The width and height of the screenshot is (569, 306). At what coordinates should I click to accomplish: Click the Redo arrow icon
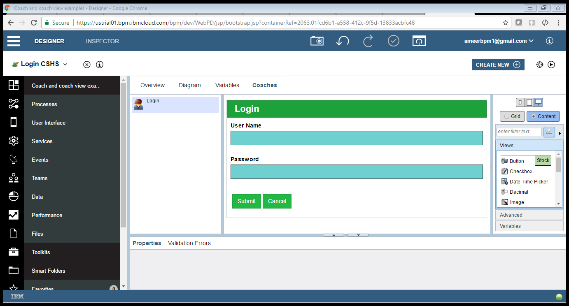pos(368,40)
